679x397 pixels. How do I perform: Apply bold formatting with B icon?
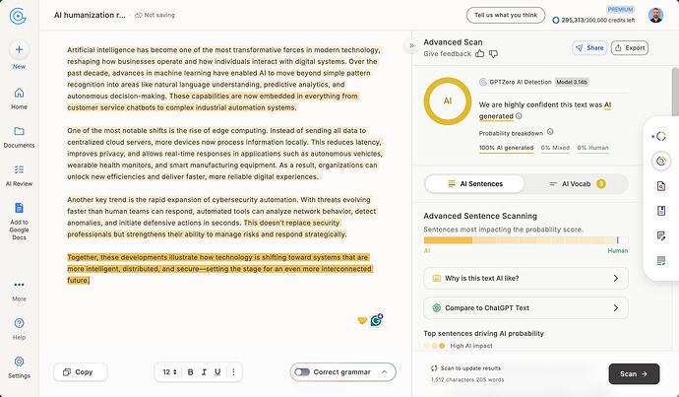point(190,371)
